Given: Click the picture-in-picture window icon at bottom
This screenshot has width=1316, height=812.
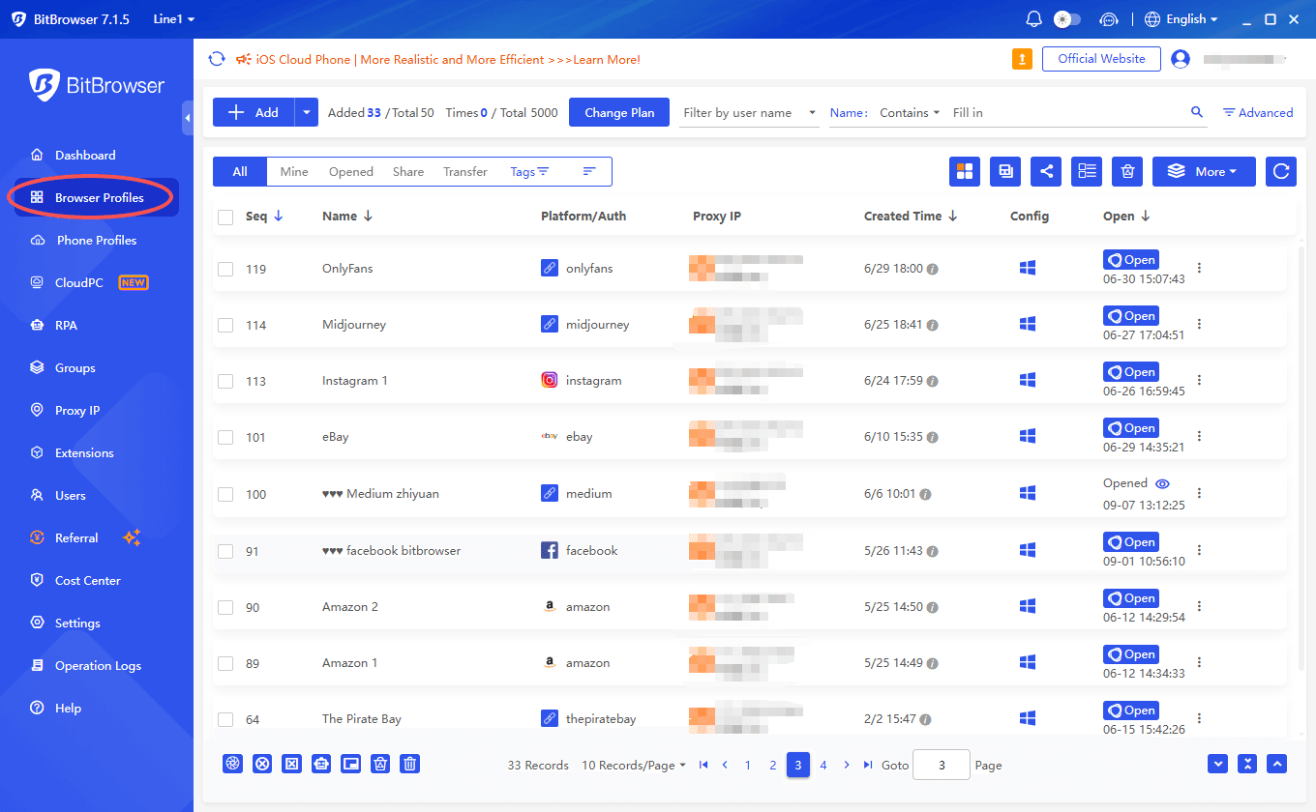Looking at the screenshot, I should point(351,764).
